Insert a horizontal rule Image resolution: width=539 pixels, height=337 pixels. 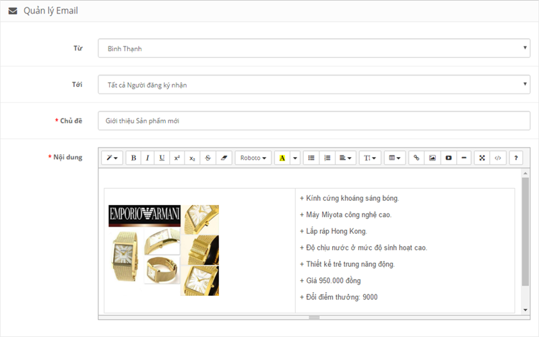(464, 158)
